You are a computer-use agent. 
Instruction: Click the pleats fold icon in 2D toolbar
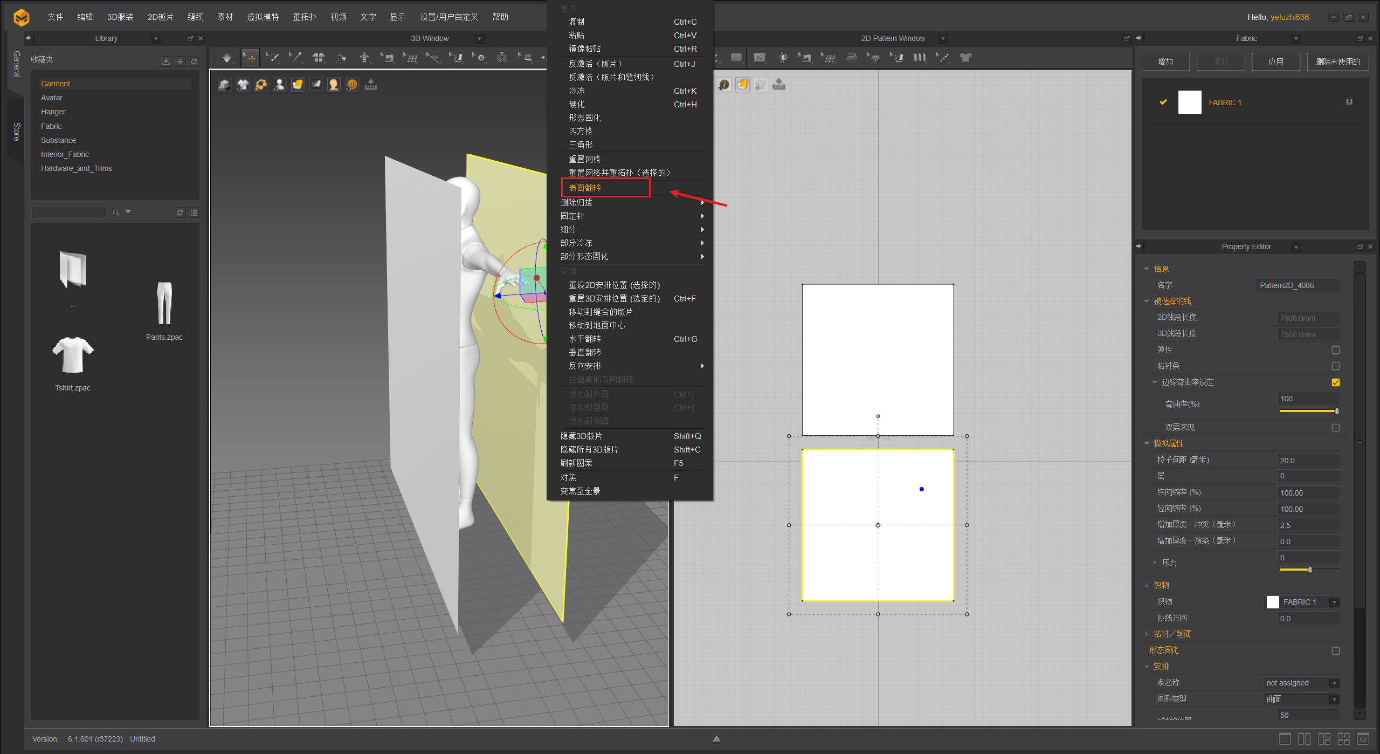click(920, 58)
